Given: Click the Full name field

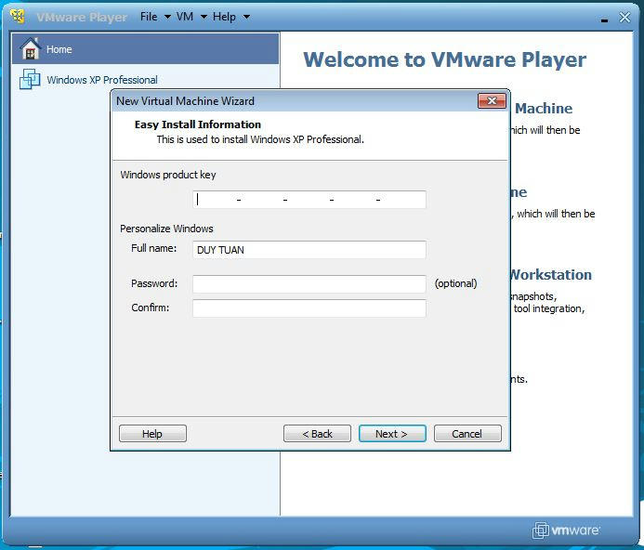Looking at the screenshot, I should [309, 250].
